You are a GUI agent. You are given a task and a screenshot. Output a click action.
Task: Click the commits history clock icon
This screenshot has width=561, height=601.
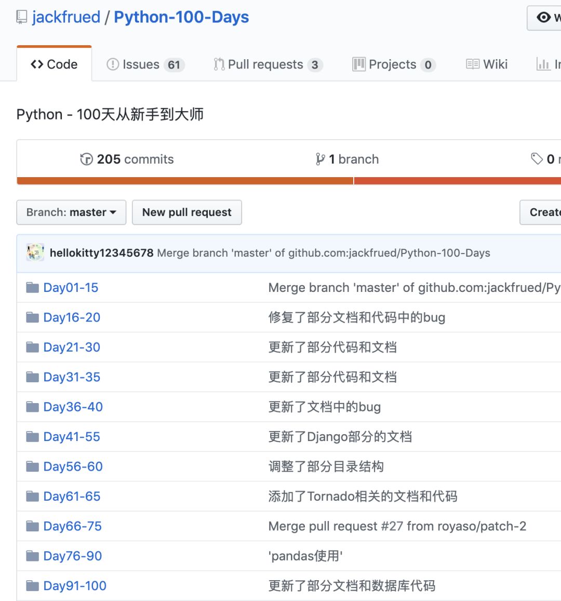tap(86, 159)
